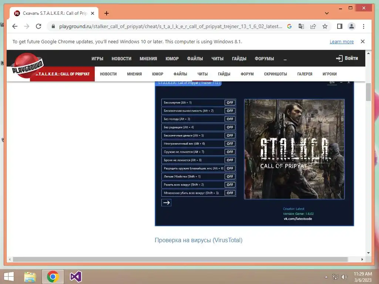Open ЧИТЫ in the dark top menu
This screenshot has width=379, height=284.
218,59
